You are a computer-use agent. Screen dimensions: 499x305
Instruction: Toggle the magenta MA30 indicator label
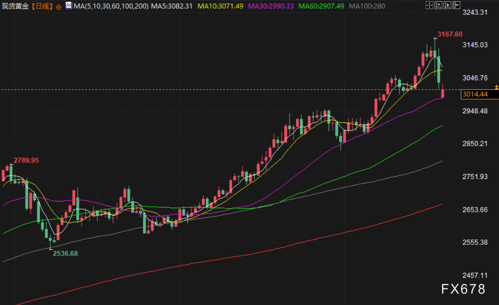(x=271, y=6)
